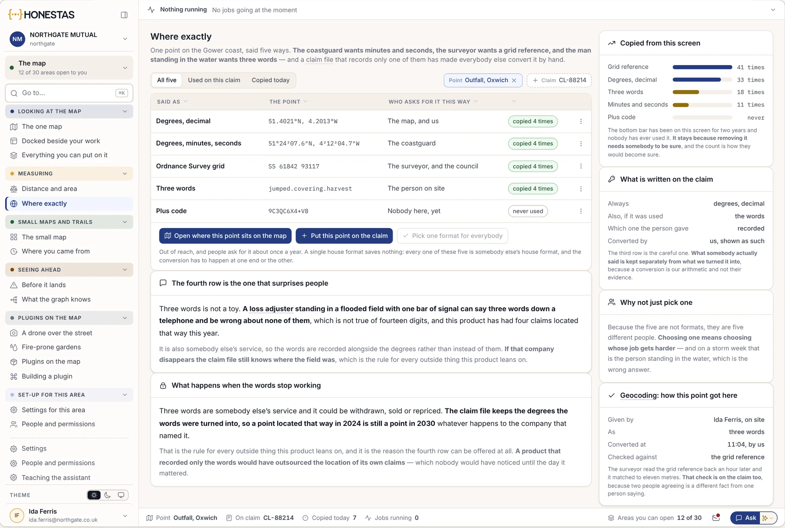Switch to Copied today tab
The width and height of the screenshot is (785, 528).
click(x=270, y=80)
